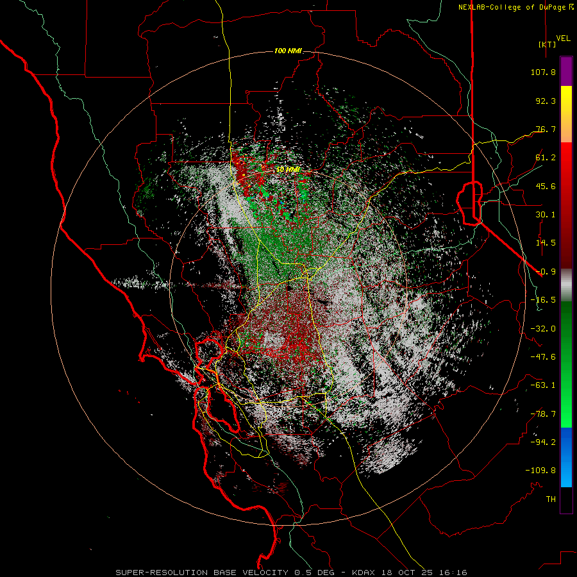Click the TH legend label

click(x=551, y=499)
